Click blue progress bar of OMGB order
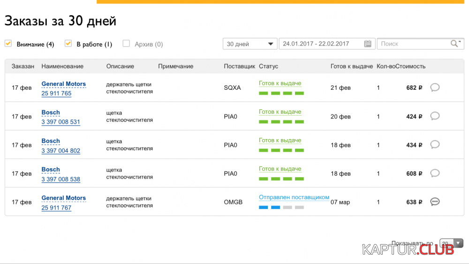 281,207
